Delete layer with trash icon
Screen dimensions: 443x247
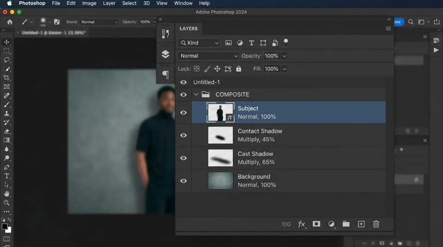[x=376, y=224]
